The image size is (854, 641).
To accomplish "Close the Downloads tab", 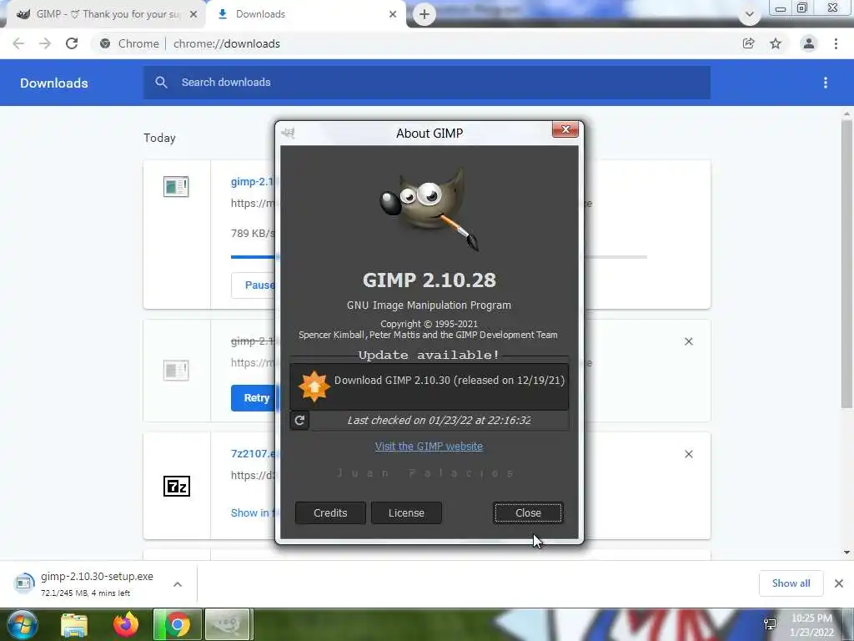I will (x=393, y=15).
